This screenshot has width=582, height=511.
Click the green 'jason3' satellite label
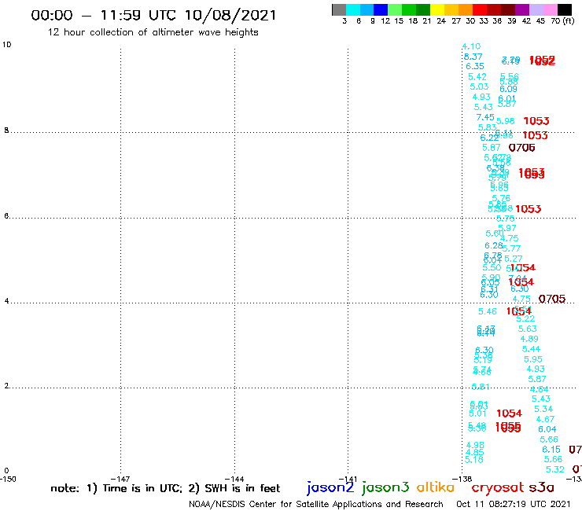tap(385, 487)
